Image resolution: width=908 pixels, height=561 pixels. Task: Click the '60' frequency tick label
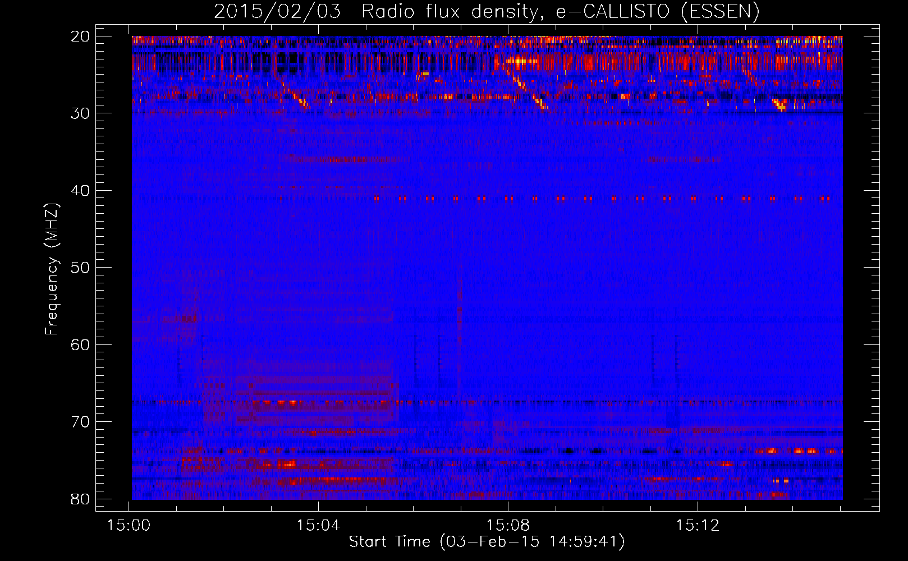[x=81, y=344]
